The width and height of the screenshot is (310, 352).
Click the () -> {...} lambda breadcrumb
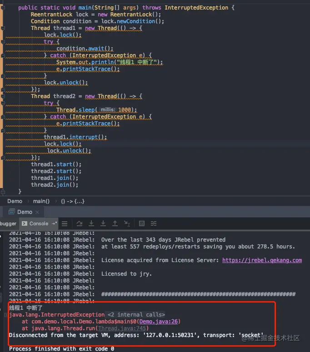pyautogui.click(x=73, y=201)
